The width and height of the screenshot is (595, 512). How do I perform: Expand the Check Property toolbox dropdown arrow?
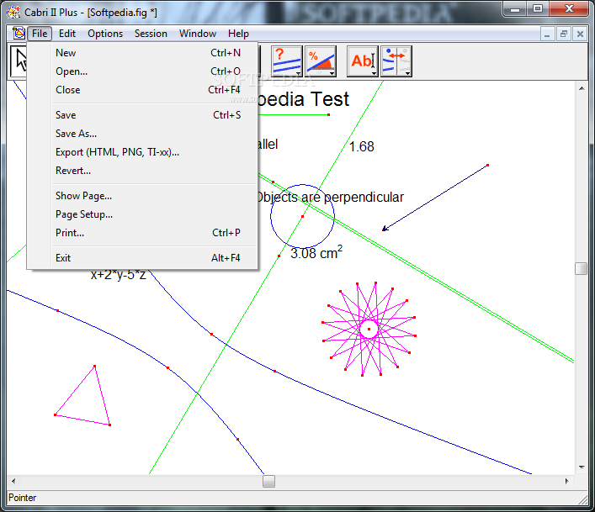click(298, 73)
